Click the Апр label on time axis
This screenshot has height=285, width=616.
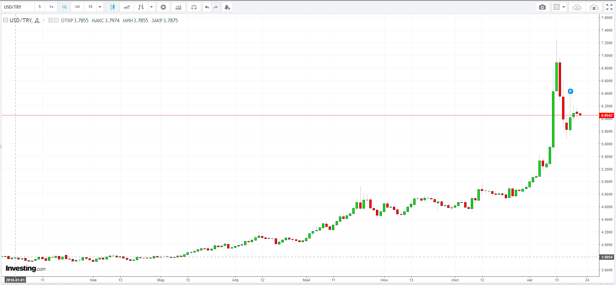click(235, 280)
